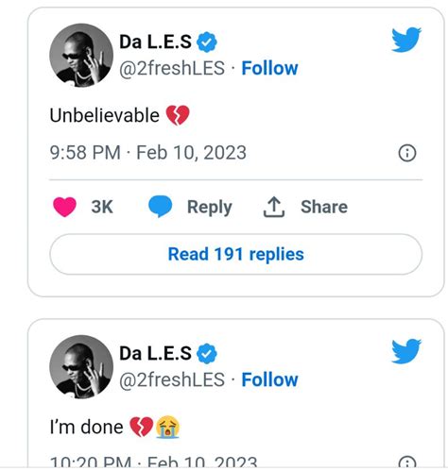Open Da L.E.S avatar in second tweet
The width and height of the screenshot is (448, 471).
click(x=81, y=366)
